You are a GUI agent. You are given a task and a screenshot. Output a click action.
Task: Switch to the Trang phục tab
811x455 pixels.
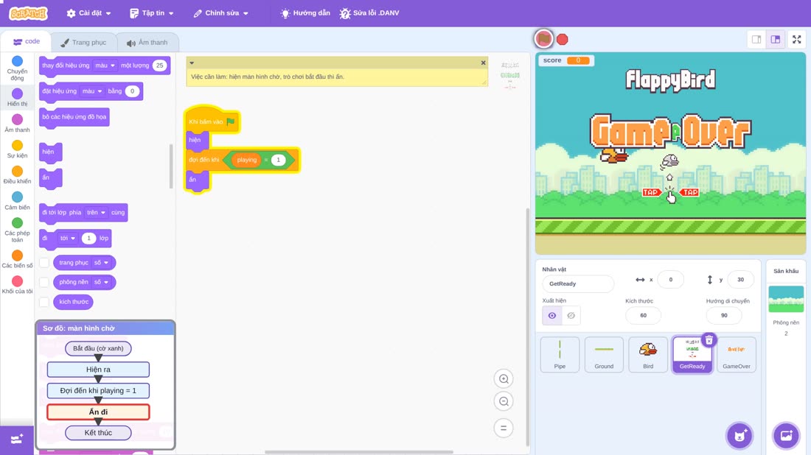pyautogui.click(x=84, y=43)
